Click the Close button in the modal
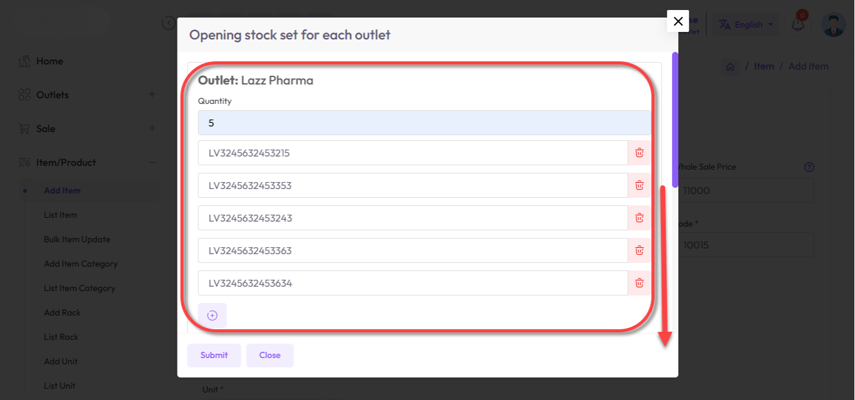The image size is (855, 400). 270,355
